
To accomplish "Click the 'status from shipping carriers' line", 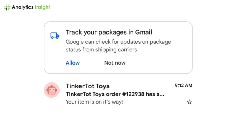I will 101,50.
